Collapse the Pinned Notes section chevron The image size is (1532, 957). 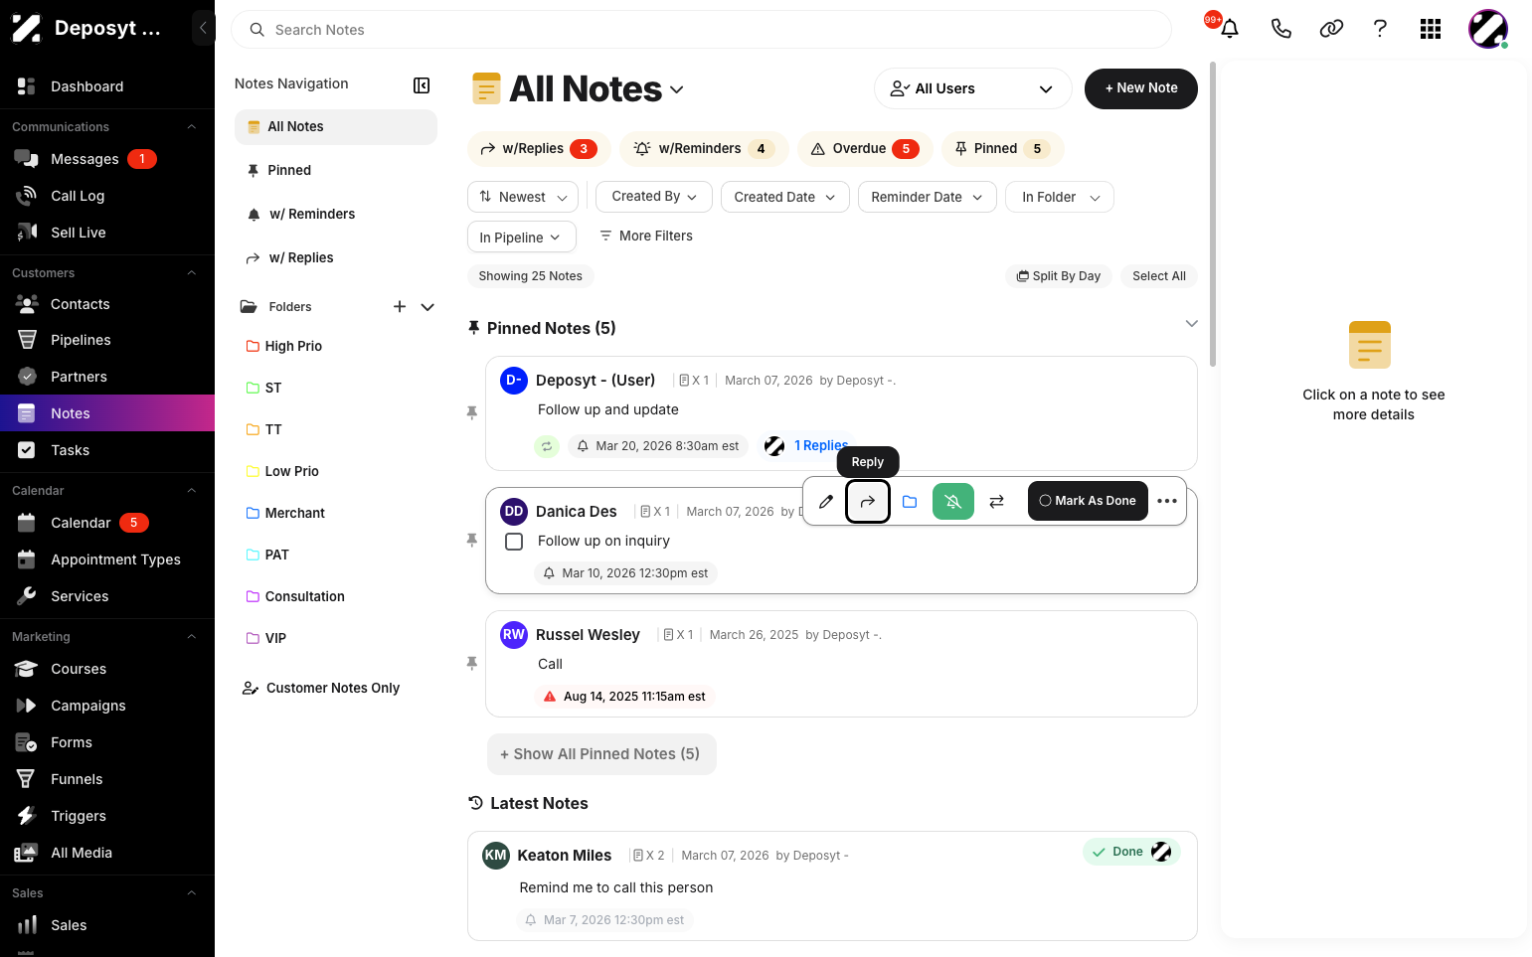pyautogui.click(x=1191, y=324)
